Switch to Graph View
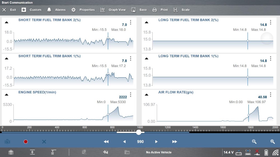Screen dimensions: 280x157 tap(113, 10)
